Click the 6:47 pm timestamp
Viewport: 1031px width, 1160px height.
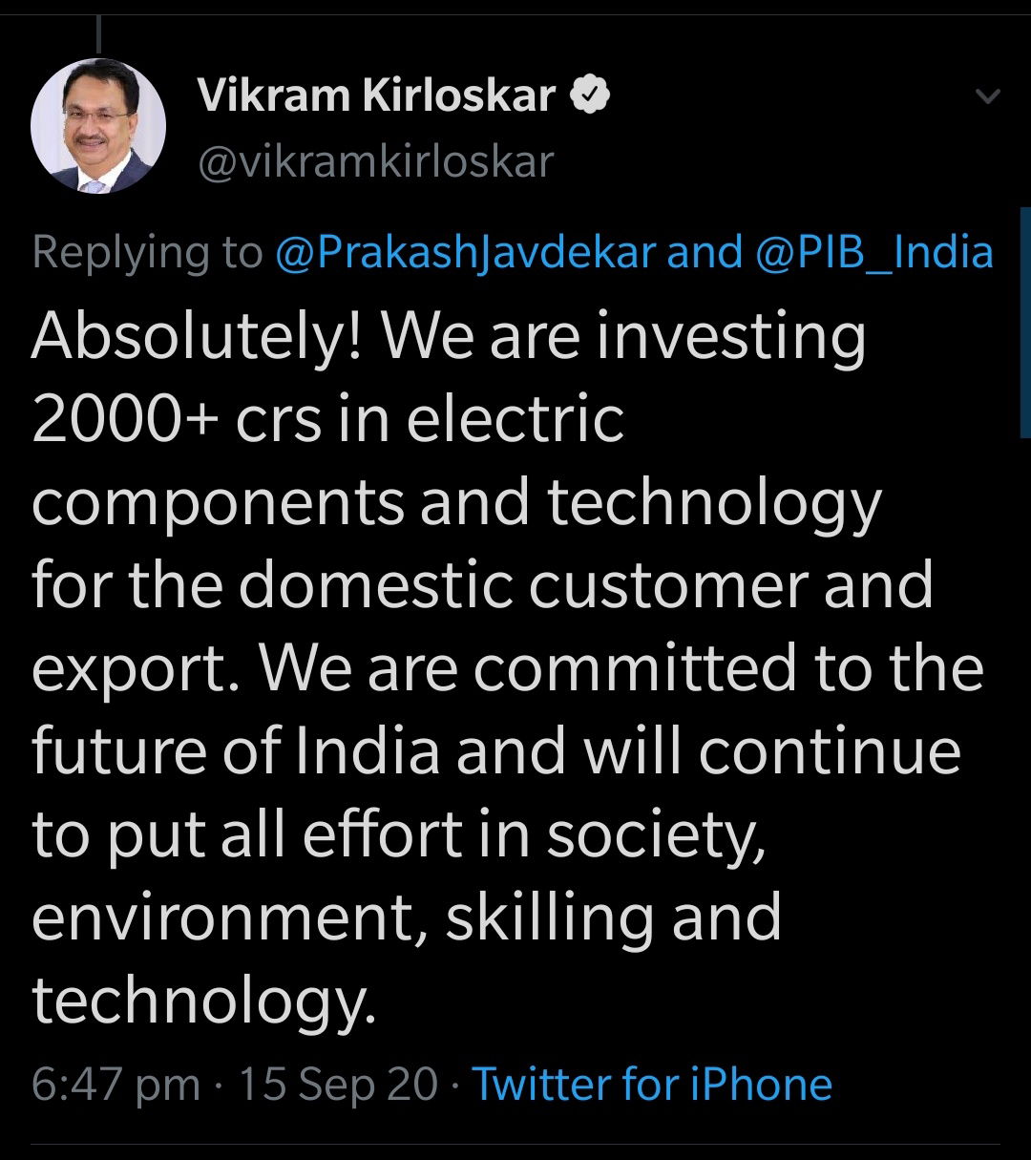click(116, 1086)
